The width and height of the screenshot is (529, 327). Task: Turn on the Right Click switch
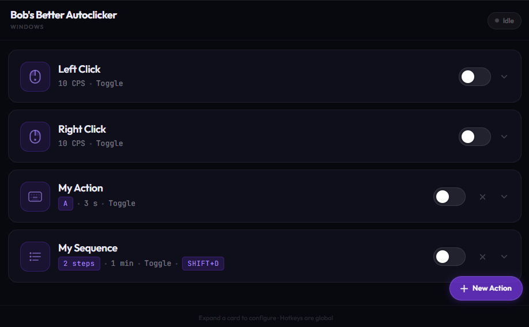coord(474,137)
